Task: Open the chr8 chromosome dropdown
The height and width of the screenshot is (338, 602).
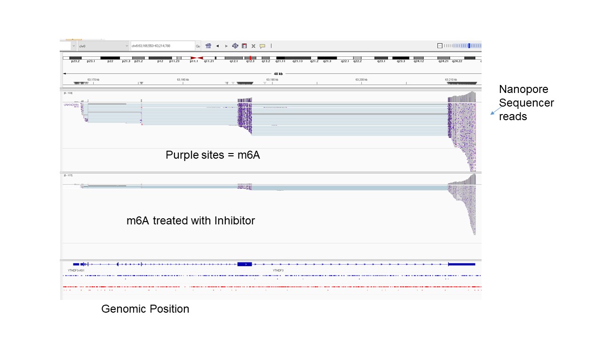Action: (x=103, y=46)
